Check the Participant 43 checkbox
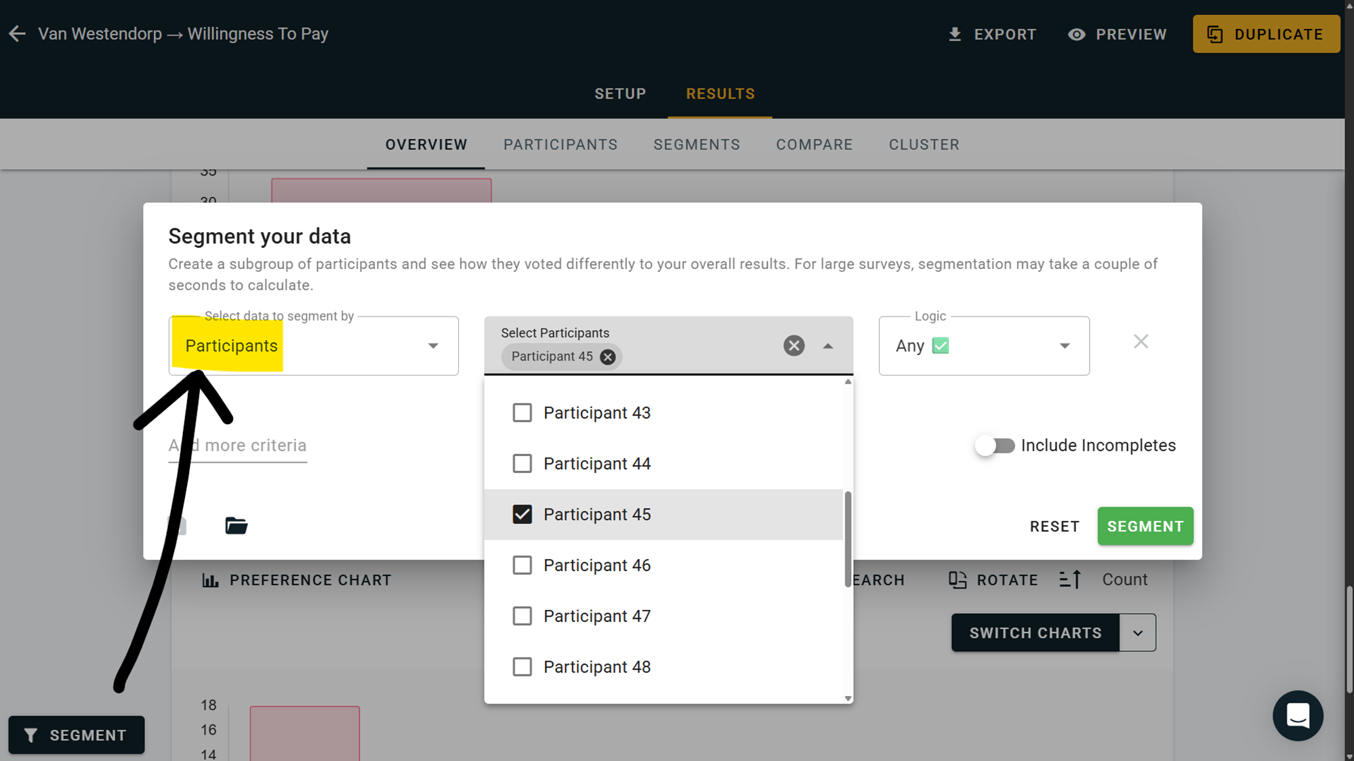This screenshot has width=1354, height=761. (522, 413)
